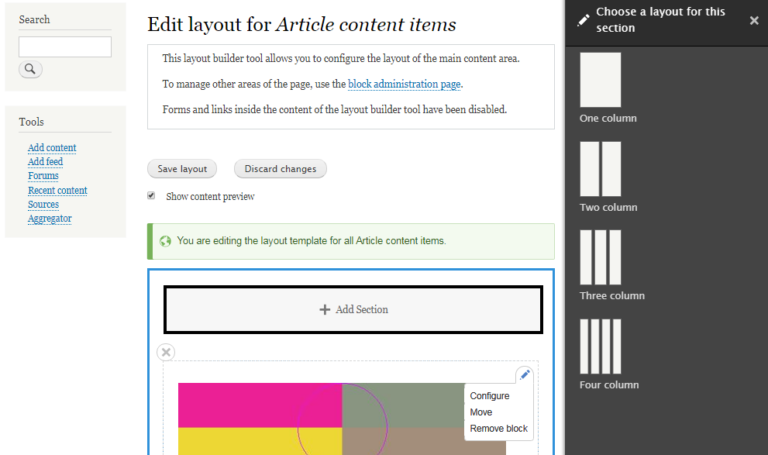Image resolution: width=768 pixels, height=455 pixels.
Task: Click the block pencil contextual icon
Action: (x=525, y=374)
